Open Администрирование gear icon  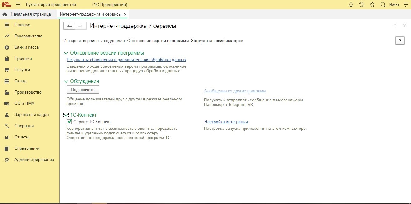click(7, 160)
